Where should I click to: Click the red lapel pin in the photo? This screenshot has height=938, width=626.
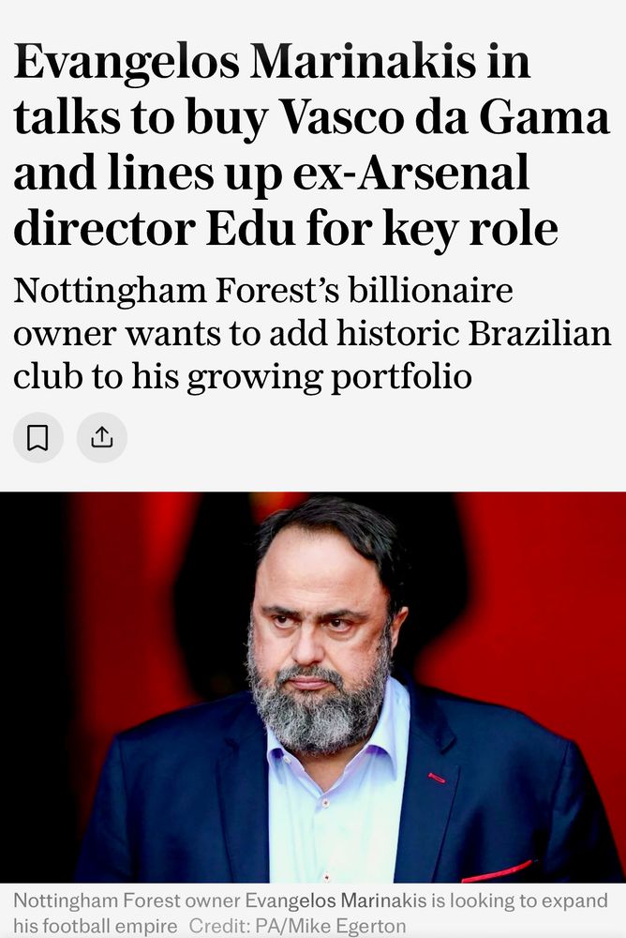(x=437, y=778)
